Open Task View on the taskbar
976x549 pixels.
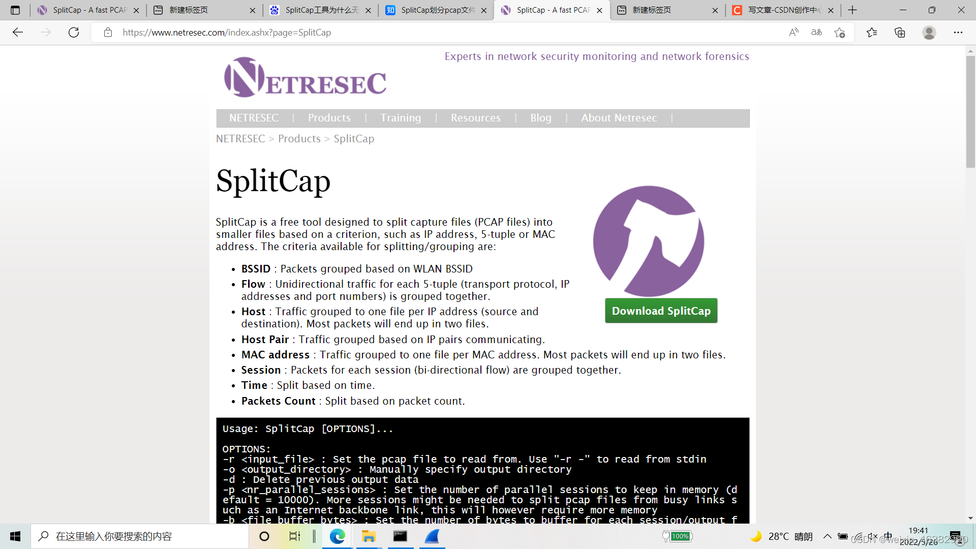click(x=295, y=536)
